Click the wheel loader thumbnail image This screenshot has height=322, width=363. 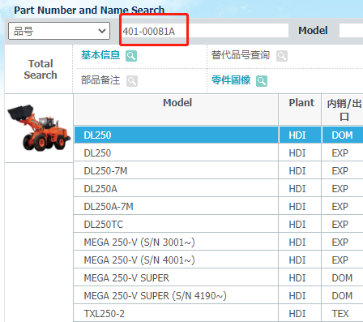click(x=39, y=128)
